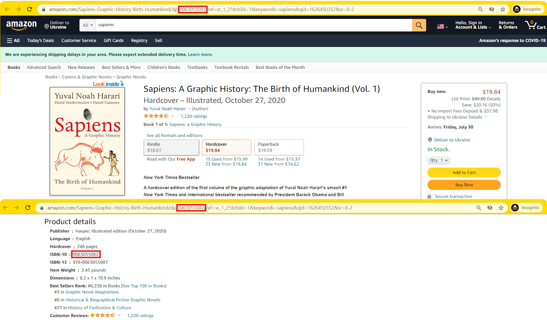Bookmark the page with top star icon
This screenshot has height=320, width=547.
pyautogui.click(x=503, y=10)
